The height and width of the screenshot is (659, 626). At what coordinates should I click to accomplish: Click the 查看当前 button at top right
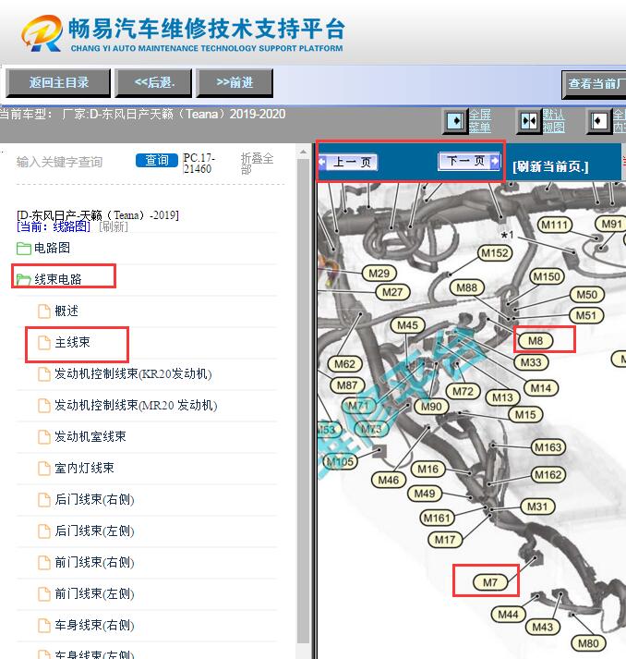[x=594, y=84]
